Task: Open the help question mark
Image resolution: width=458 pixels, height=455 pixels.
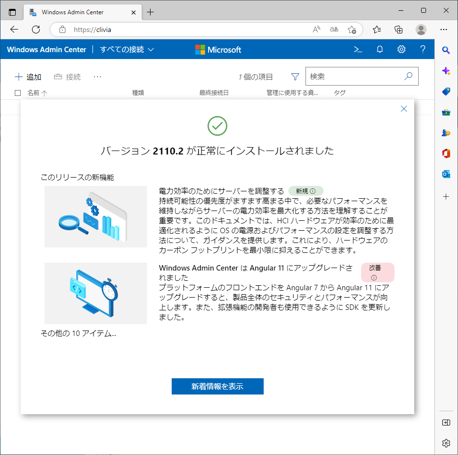Action: 423,49
